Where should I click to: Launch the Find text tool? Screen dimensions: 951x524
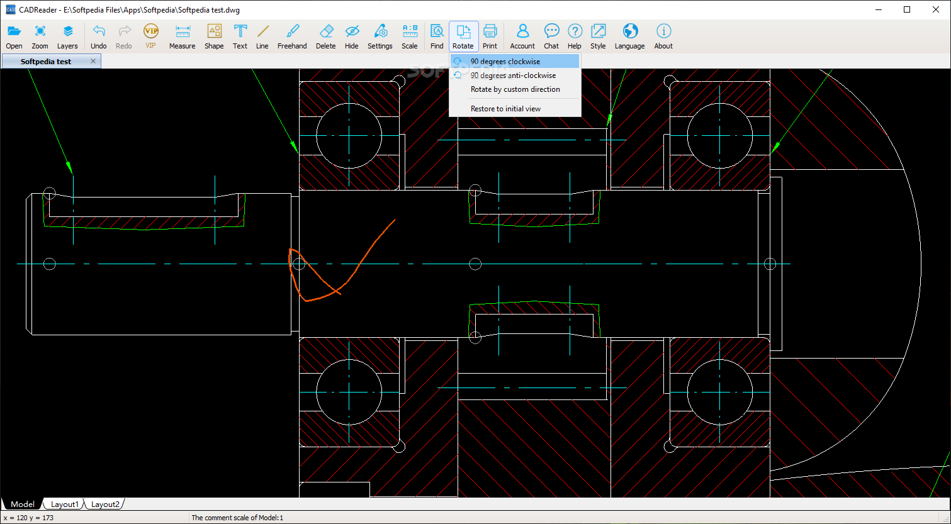coord(437,37)
